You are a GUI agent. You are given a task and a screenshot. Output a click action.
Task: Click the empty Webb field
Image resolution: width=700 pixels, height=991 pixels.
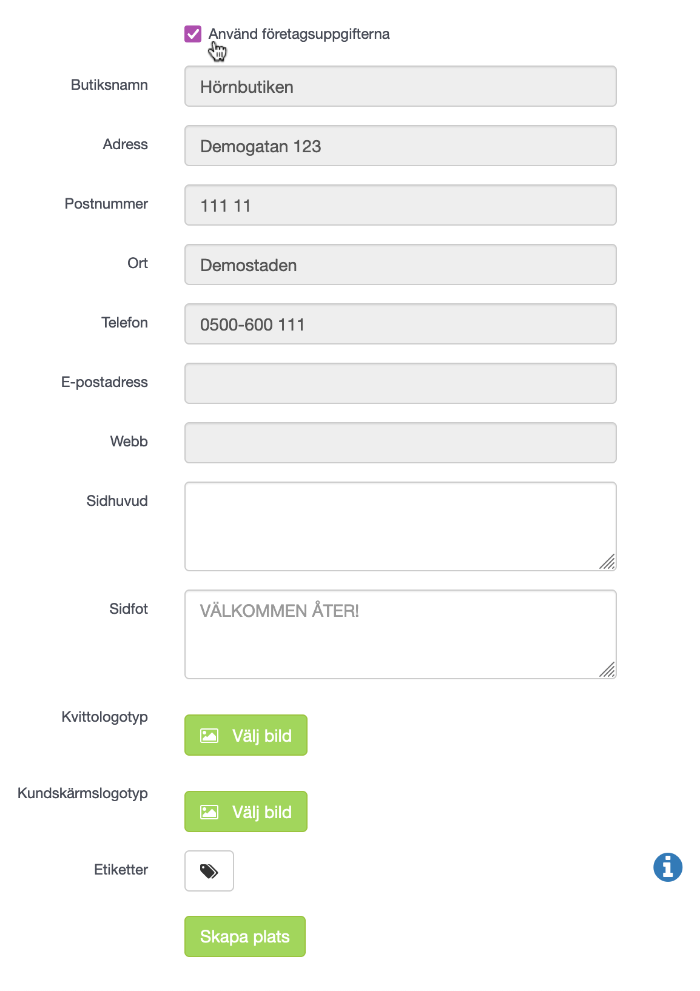click(400, 443)
